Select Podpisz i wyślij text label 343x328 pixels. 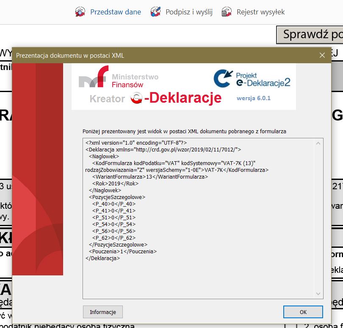pyautogui.click(x=189, y=12)
